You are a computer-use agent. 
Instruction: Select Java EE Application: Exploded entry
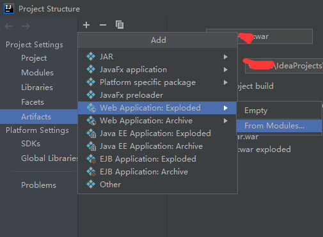tap(157, 134)
